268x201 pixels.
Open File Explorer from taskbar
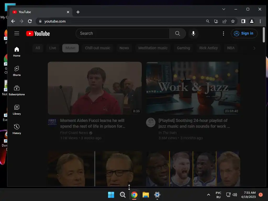click(146, 195)
